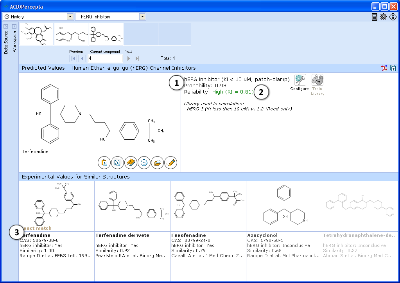Show information about ACD/Percepta

point(393,16)
